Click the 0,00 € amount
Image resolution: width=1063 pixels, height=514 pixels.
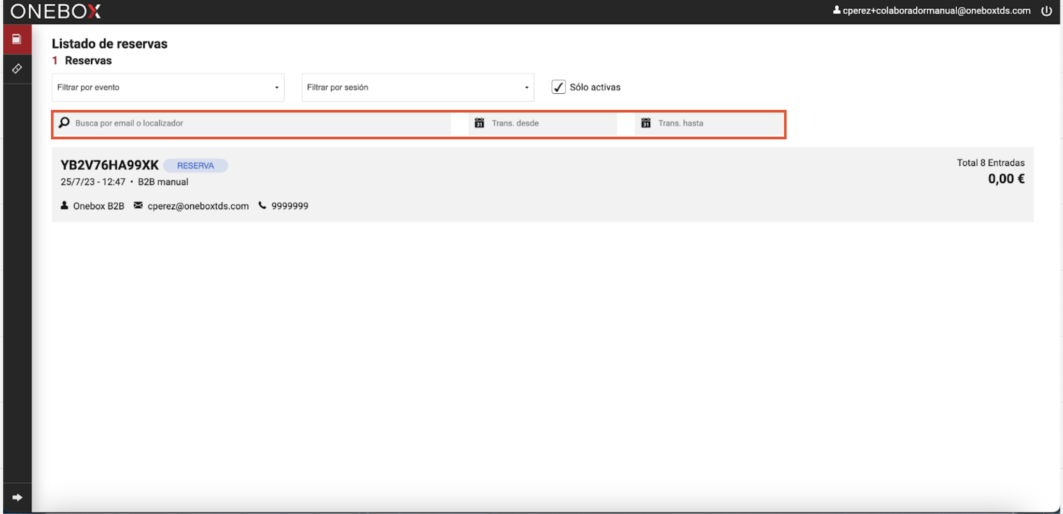(1006, 179)
